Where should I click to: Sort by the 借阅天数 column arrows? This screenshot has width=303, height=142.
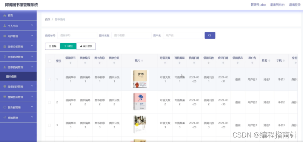pyautogui.click(x=209, y=63)
